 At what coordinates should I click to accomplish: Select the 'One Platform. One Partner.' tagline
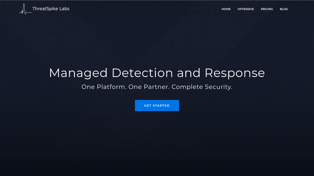tap(126, 87)
